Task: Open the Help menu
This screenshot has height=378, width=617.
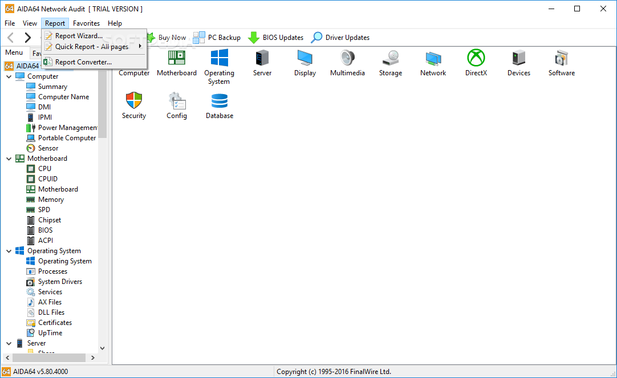Action: click(x=115, y=23)
